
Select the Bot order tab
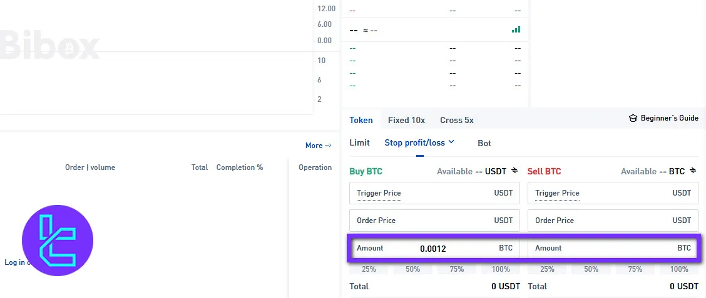[484, 144]
